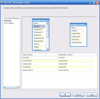Open EmployeeID cell under Input Column
The height and width of the screenshot is (99, 100).
point(40,64)
